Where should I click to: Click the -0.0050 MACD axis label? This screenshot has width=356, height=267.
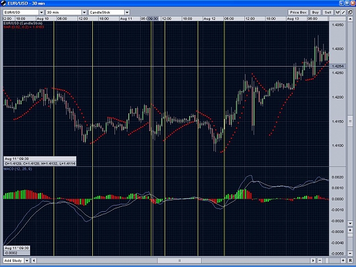pos(337,253)
